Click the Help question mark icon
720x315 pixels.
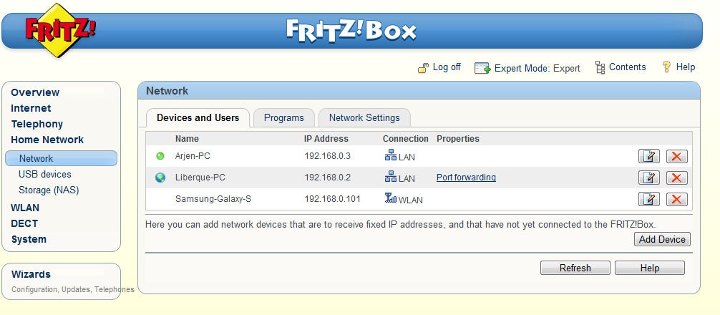[x=666, y=67]
